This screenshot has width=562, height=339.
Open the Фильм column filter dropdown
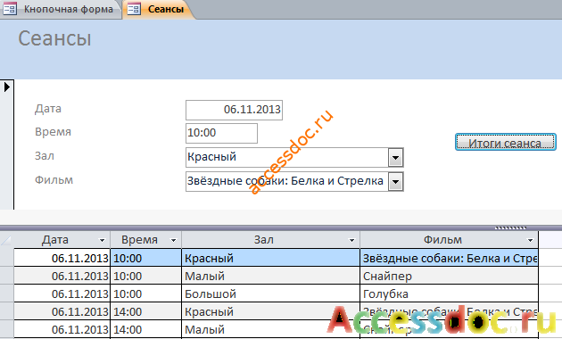click(x=530, y=240)
